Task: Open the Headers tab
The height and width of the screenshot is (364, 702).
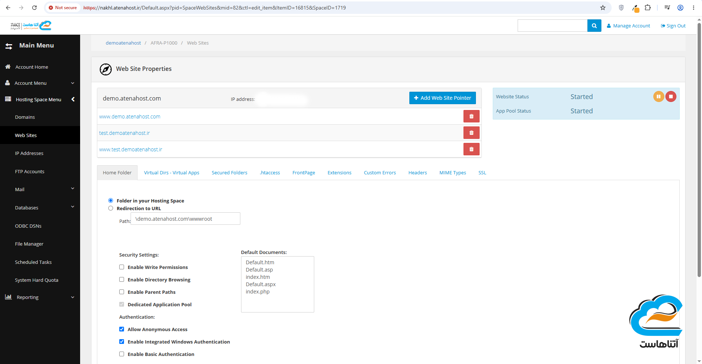Action: pyautogui.click(x=418, y=173)
